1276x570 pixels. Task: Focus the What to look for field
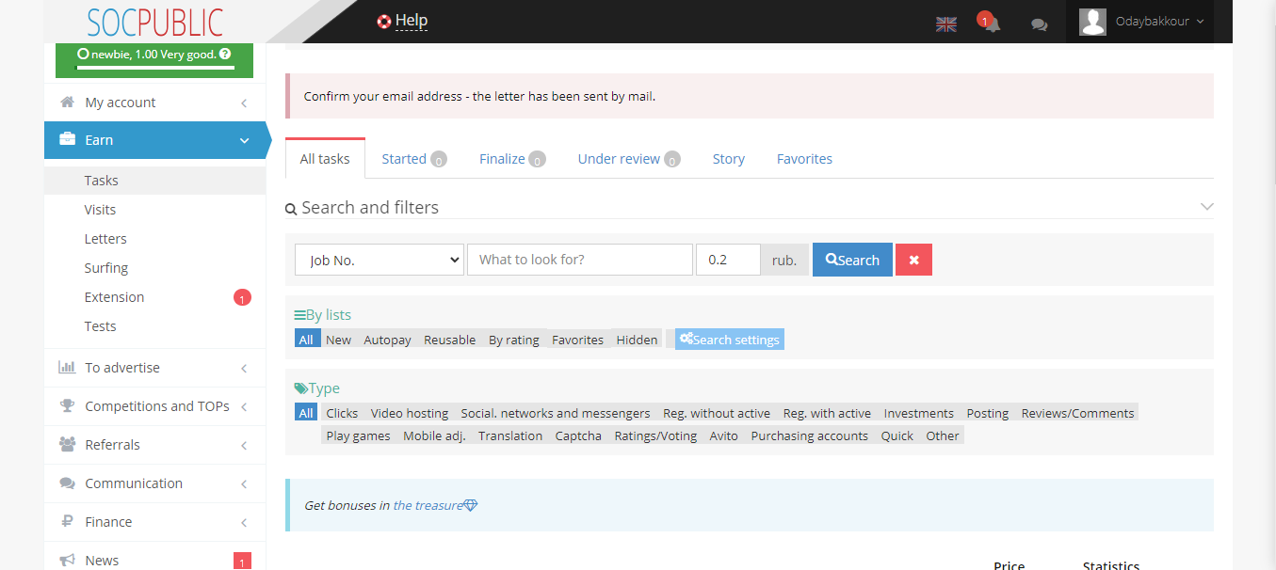580,260
